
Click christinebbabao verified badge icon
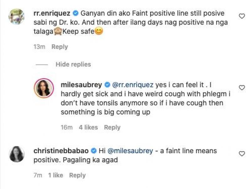94,151
